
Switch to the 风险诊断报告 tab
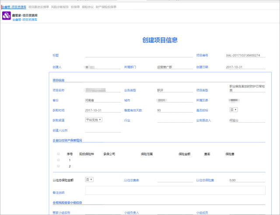(60, 7)
